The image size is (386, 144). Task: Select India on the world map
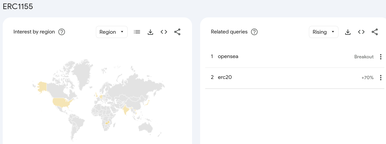tap(126, 110)
